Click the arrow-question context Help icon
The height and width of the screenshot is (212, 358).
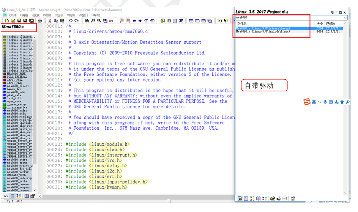[x=226, y=21]
